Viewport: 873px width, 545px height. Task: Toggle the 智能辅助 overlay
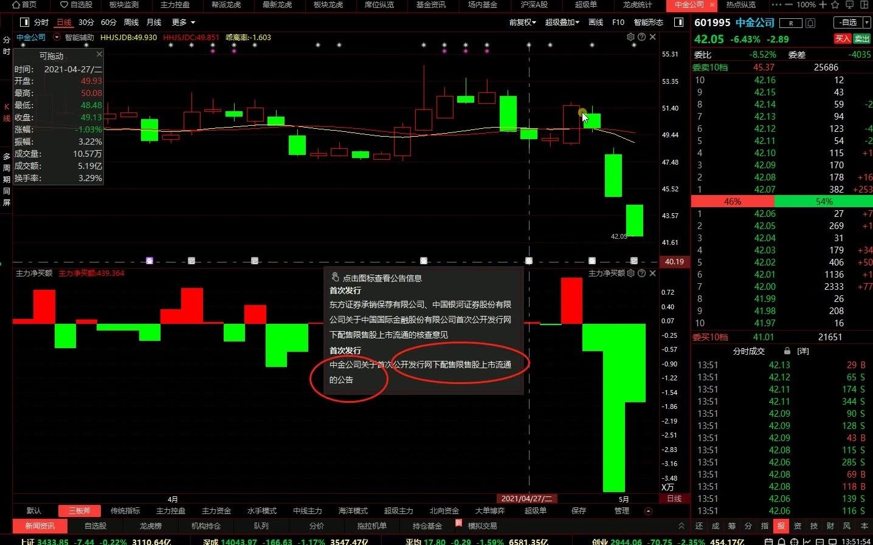80,38
